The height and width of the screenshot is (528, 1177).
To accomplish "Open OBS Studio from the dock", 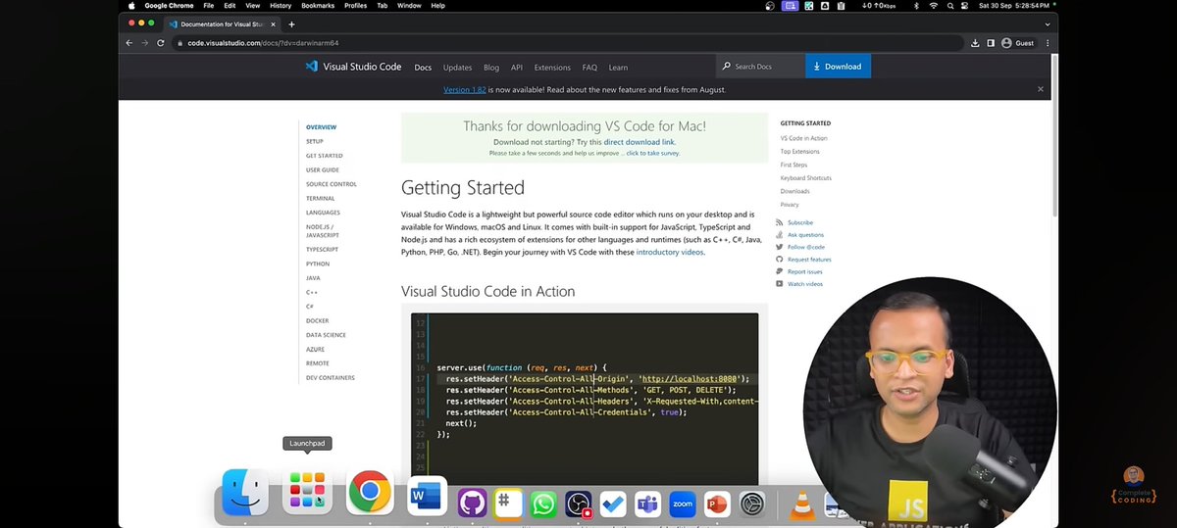I will (x=579, y=504).
